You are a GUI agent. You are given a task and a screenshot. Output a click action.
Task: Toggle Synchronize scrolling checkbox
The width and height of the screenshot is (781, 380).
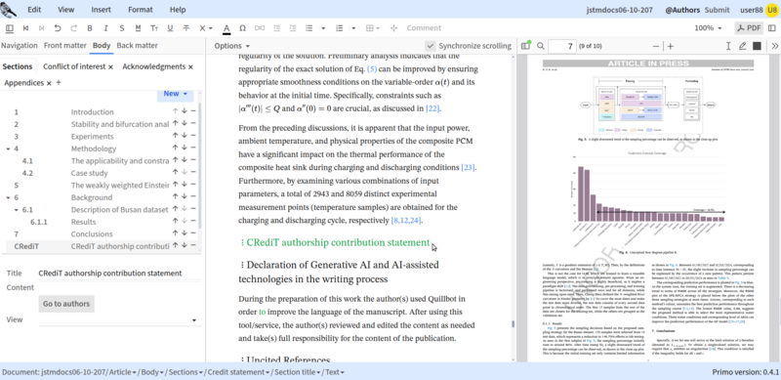coord(431,46)
